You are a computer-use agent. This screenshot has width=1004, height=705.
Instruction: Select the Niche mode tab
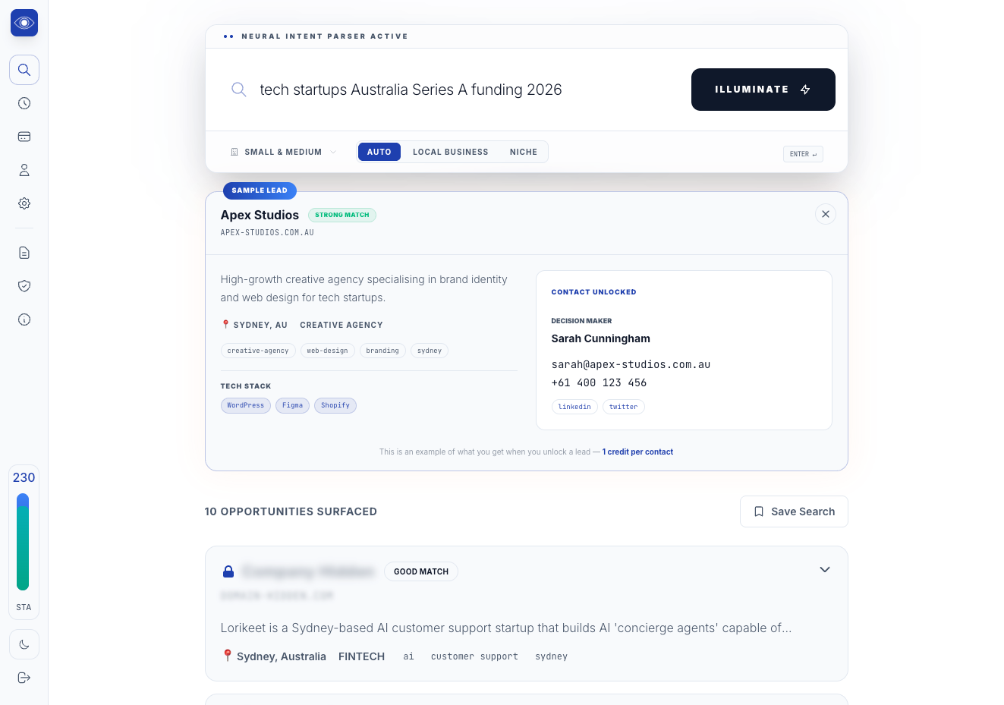[523, 152]
